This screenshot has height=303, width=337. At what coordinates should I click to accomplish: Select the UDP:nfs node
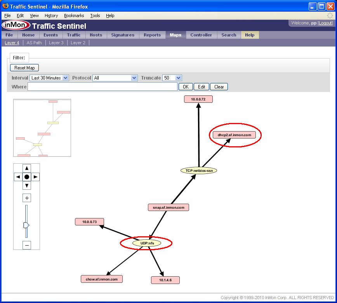pyautogui.click(x=146, y=243)
